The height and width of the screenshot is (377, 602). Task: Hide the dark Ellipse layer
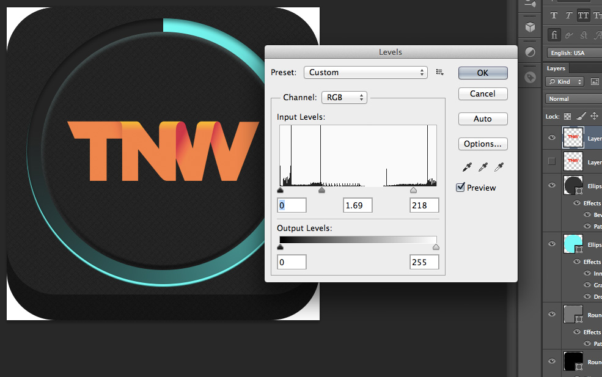click(x=552, y=185)
